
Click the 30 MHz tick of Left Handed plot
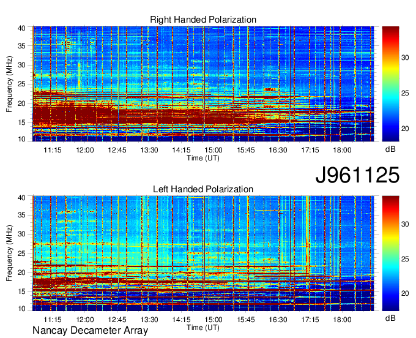tap(22, 234)
